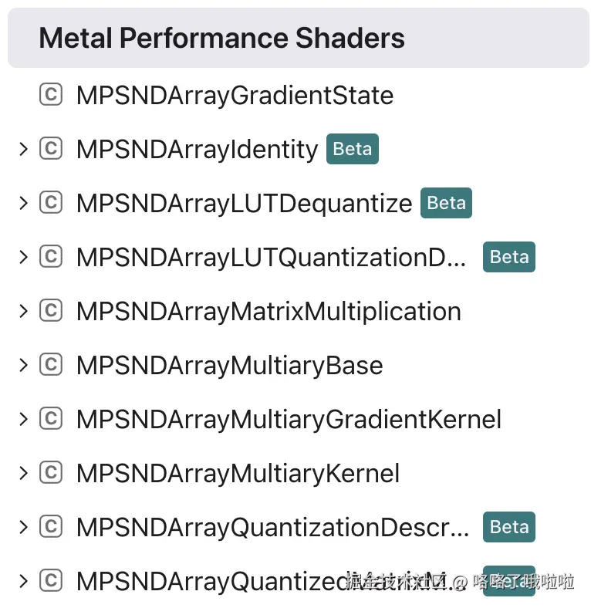Click the Beta badge next to MPSNDArrayIdentity

353,149
